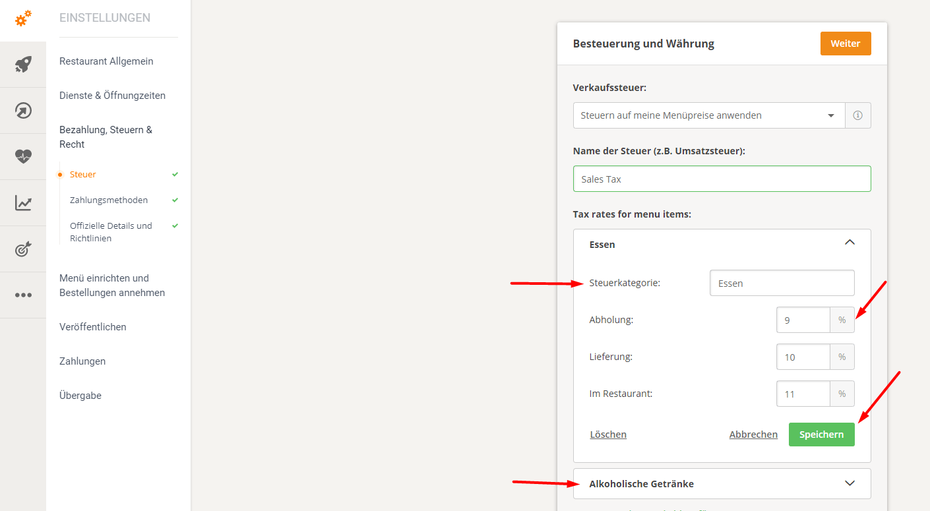Edit the Abholung percentage value field

pos(803,319)
